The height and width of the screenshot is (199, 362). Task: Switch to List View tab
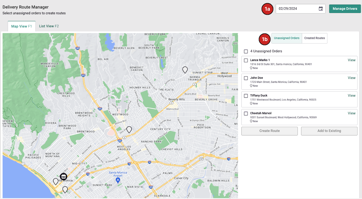tap(49, 26)
